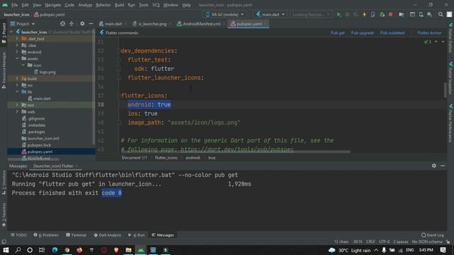Open Project panel settings gear

click(82, 23)
